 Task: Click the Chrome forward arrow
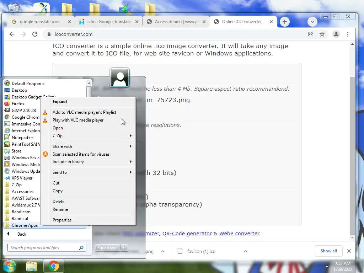[23, 34]
